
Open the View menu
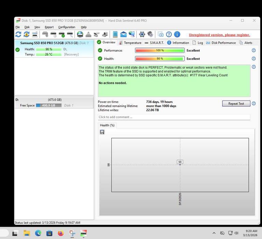[x=37, y=27]
